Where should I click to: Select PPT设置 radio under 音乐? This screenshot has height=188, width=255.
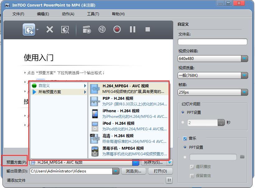185,147
